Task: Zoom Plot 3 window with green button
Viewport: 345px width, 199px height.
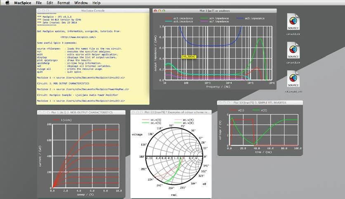Action: coord(164,10)
